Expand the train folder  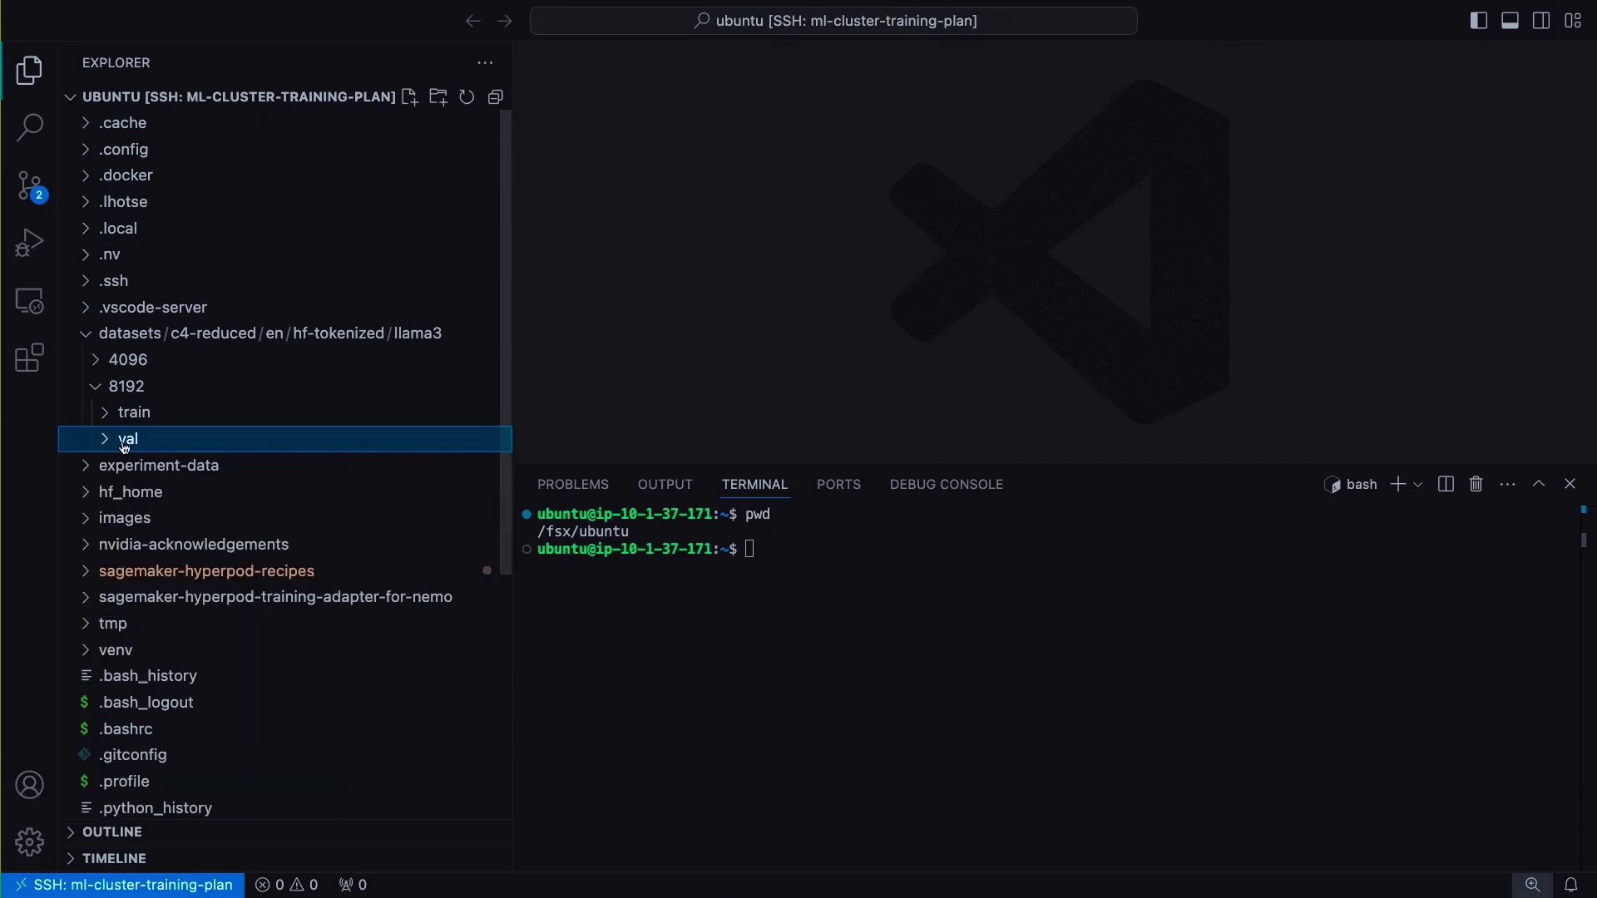pos(134,412)
